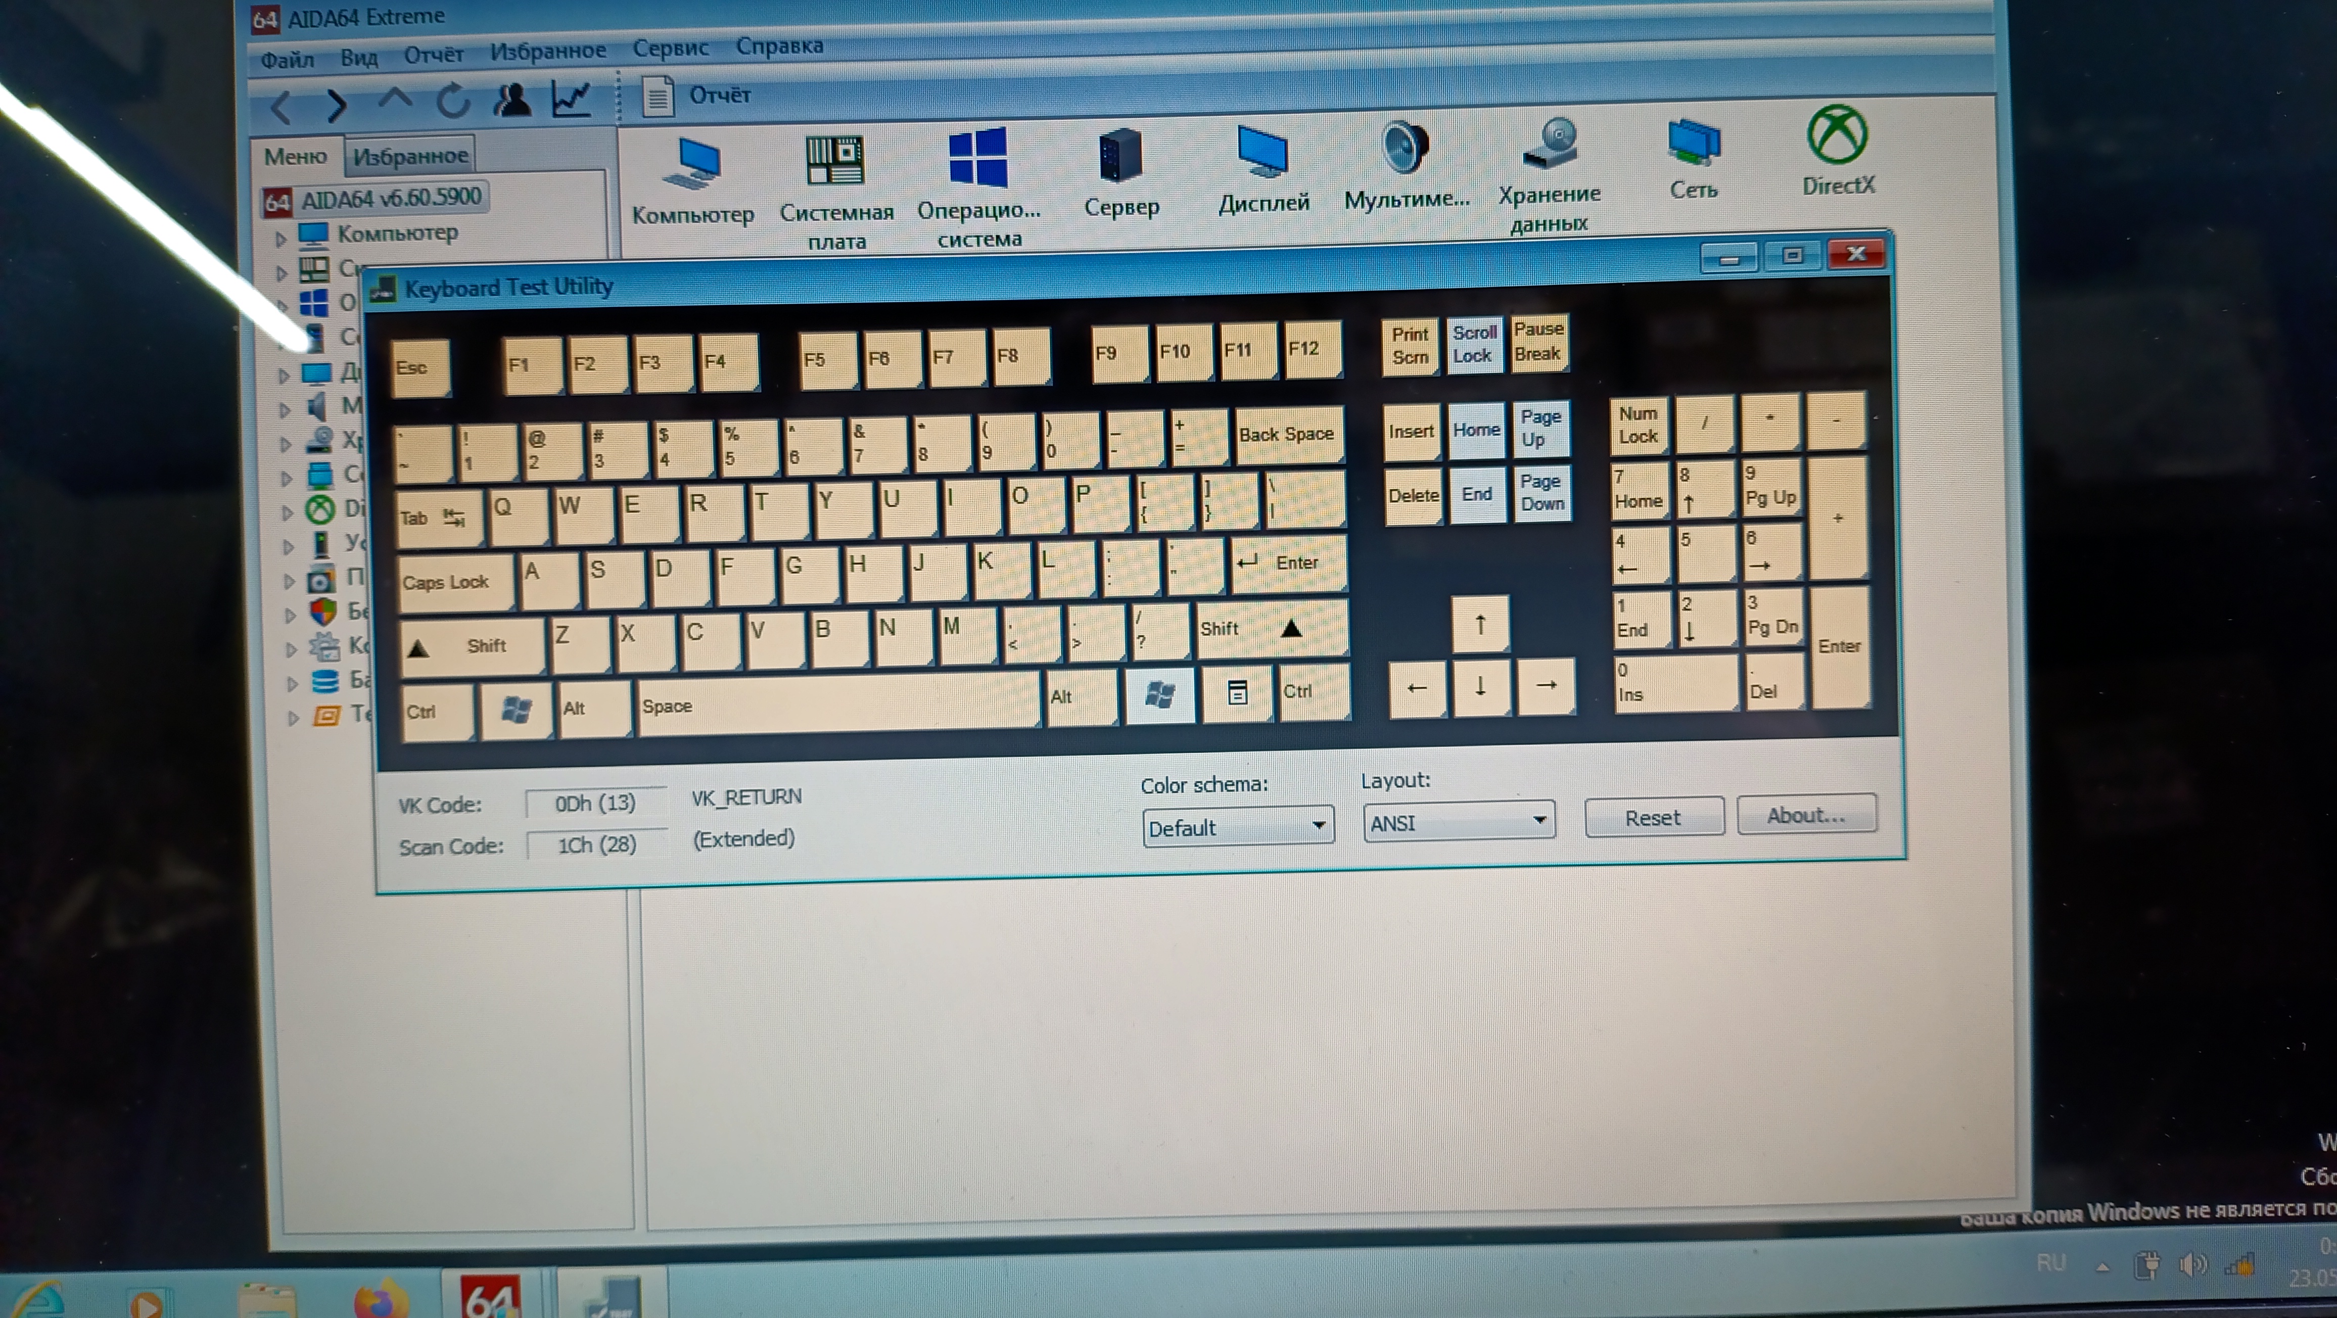Image resolution: width=2337 pixels, height=1318 pixels.
Task: Go forward with the right arrow toolbar icon
Action: [x=337, y=105]
